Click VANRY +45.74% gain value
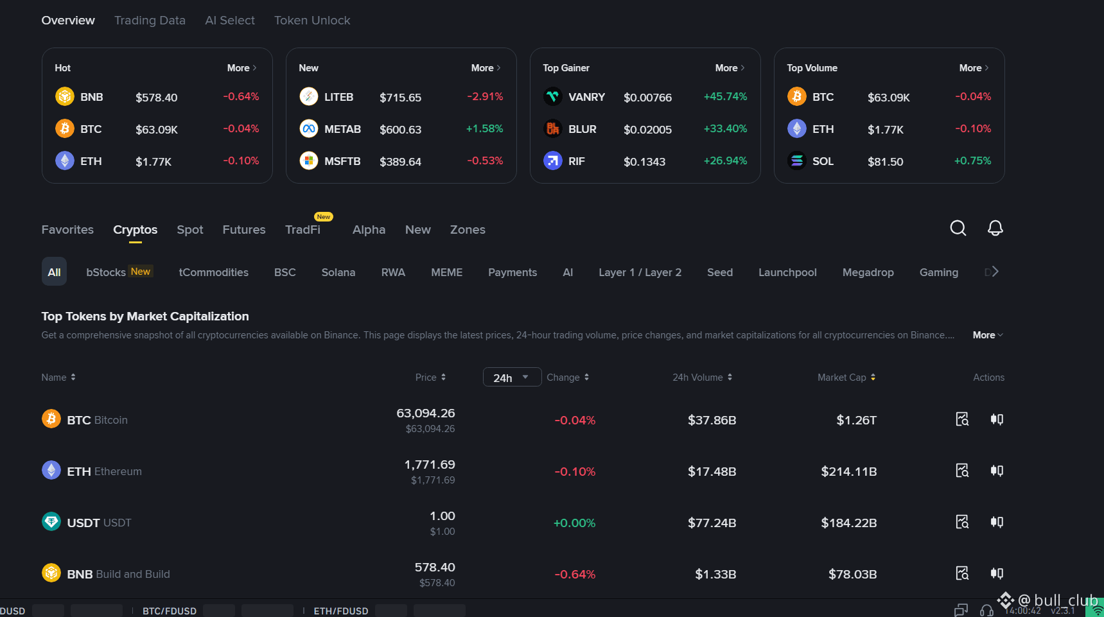This screenshot has width=1104, height=617. (x=726, y=96)
